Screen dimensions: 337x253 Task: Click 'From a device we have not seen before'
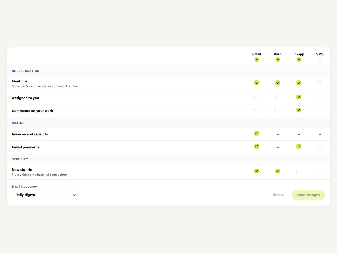(39, 174)
